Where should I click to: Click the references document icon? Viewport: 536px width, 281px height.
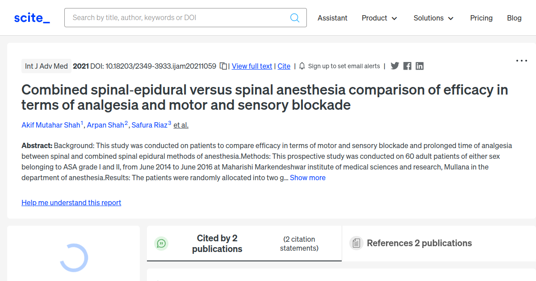coord(356,243)
